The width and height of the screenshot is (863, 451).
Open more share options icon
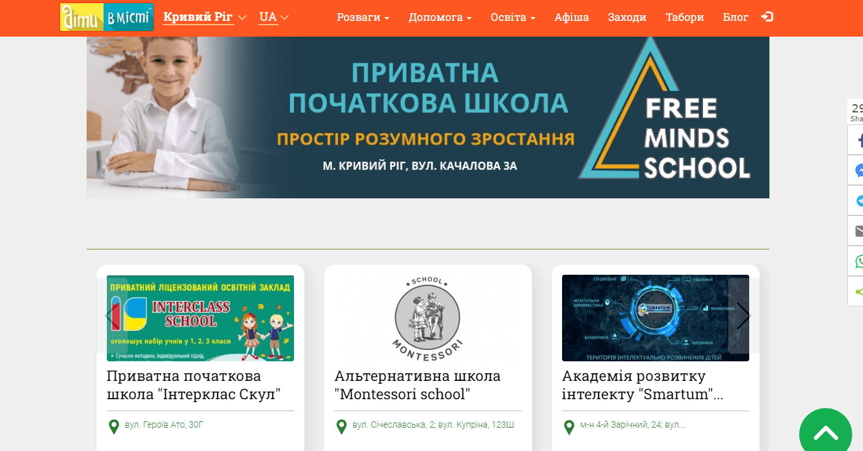click(x=856, y=292)
